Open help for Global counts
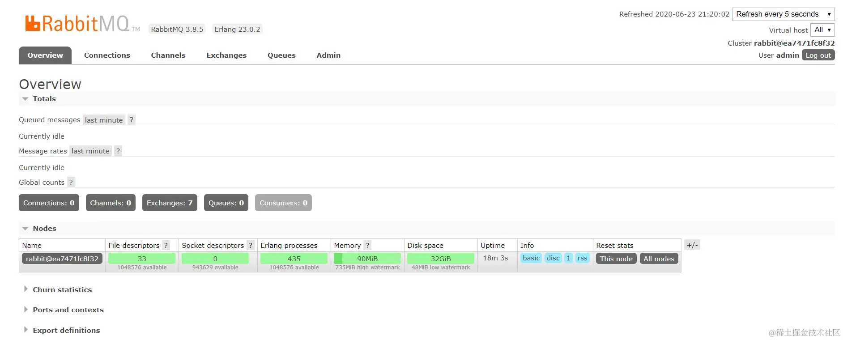 pyautogui.click(x=71, y=182)
